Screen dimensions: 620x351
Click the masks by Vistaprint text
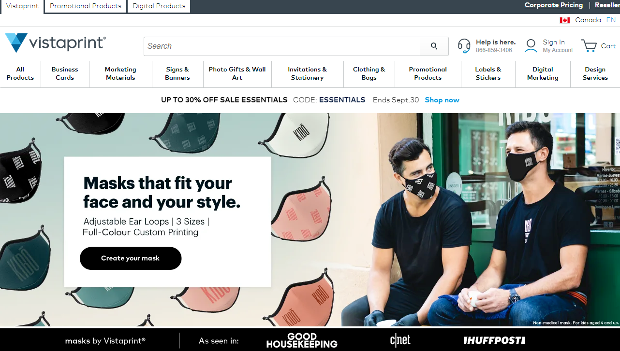coord(105,341)
